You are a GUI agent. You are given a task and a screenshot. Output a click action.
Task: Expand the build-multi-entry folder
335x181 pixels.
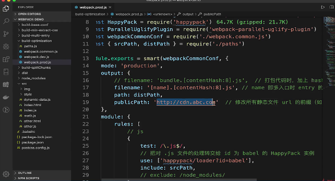point(36,35)
